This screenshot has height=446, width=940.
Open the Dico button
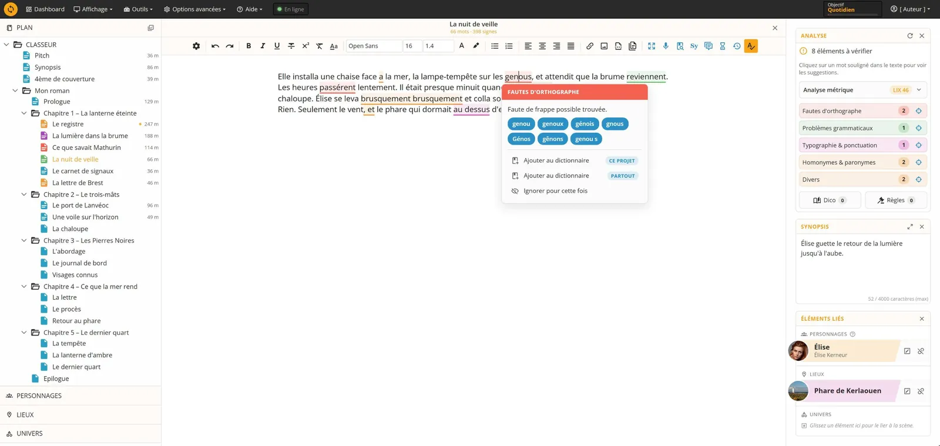(x=830, y=200)
